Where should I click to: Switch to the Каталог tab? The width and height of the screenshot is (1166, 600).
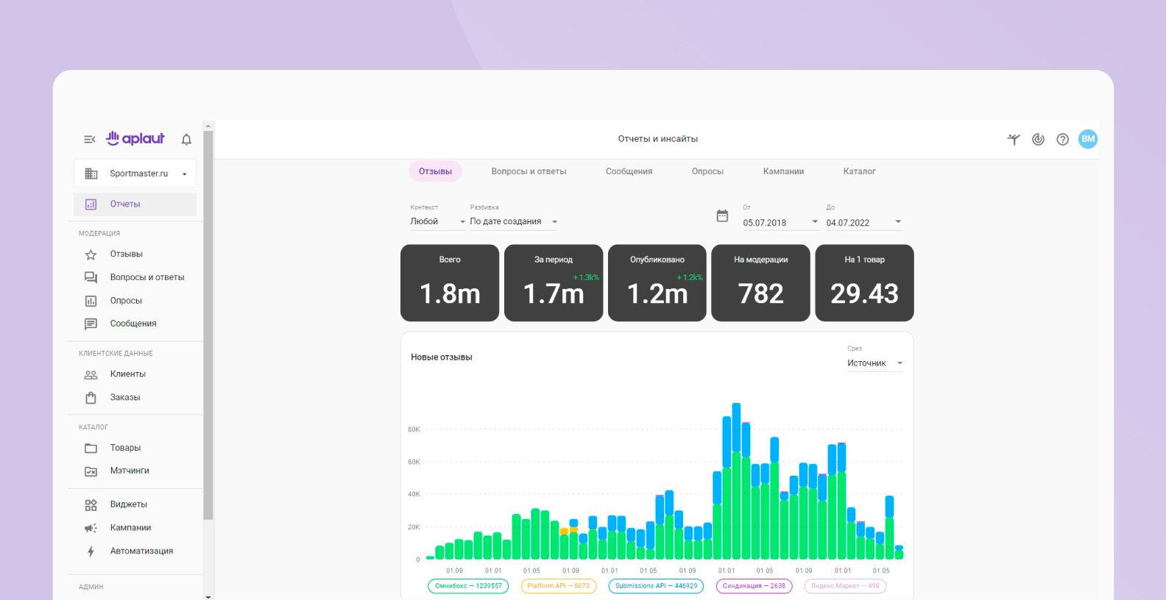(859, 171)
